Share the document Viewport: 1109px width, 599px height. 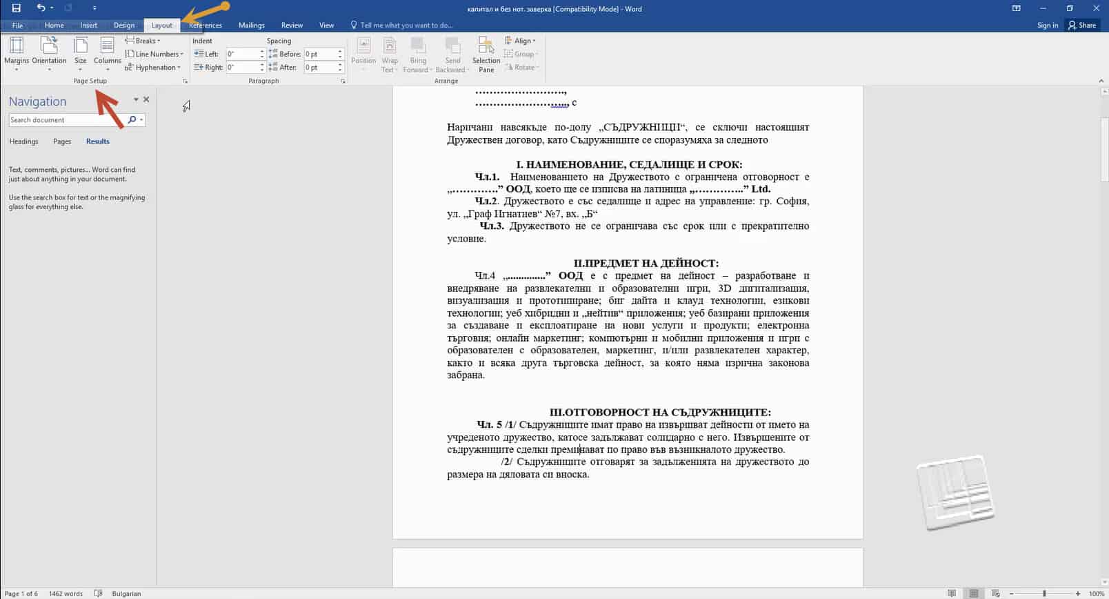pos(1082,26)
